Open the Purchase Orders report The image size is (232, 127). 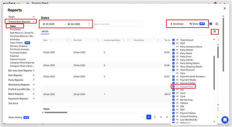(x=18, y=53)
